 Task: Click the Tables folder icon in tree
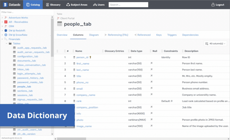pos(10,43)
